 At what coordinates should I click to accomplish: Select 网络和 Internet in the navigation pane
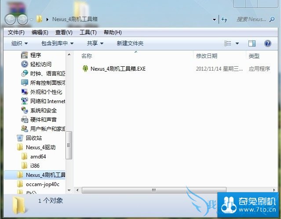point(47,101)
